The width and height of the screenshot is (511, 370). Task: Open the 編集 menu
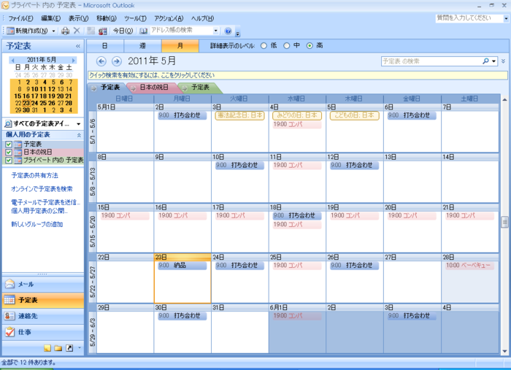point(51,18)
